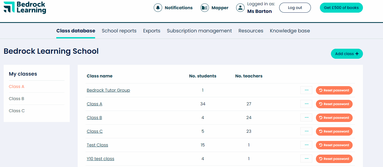Click the Log out button

click(x=295, y=8)
